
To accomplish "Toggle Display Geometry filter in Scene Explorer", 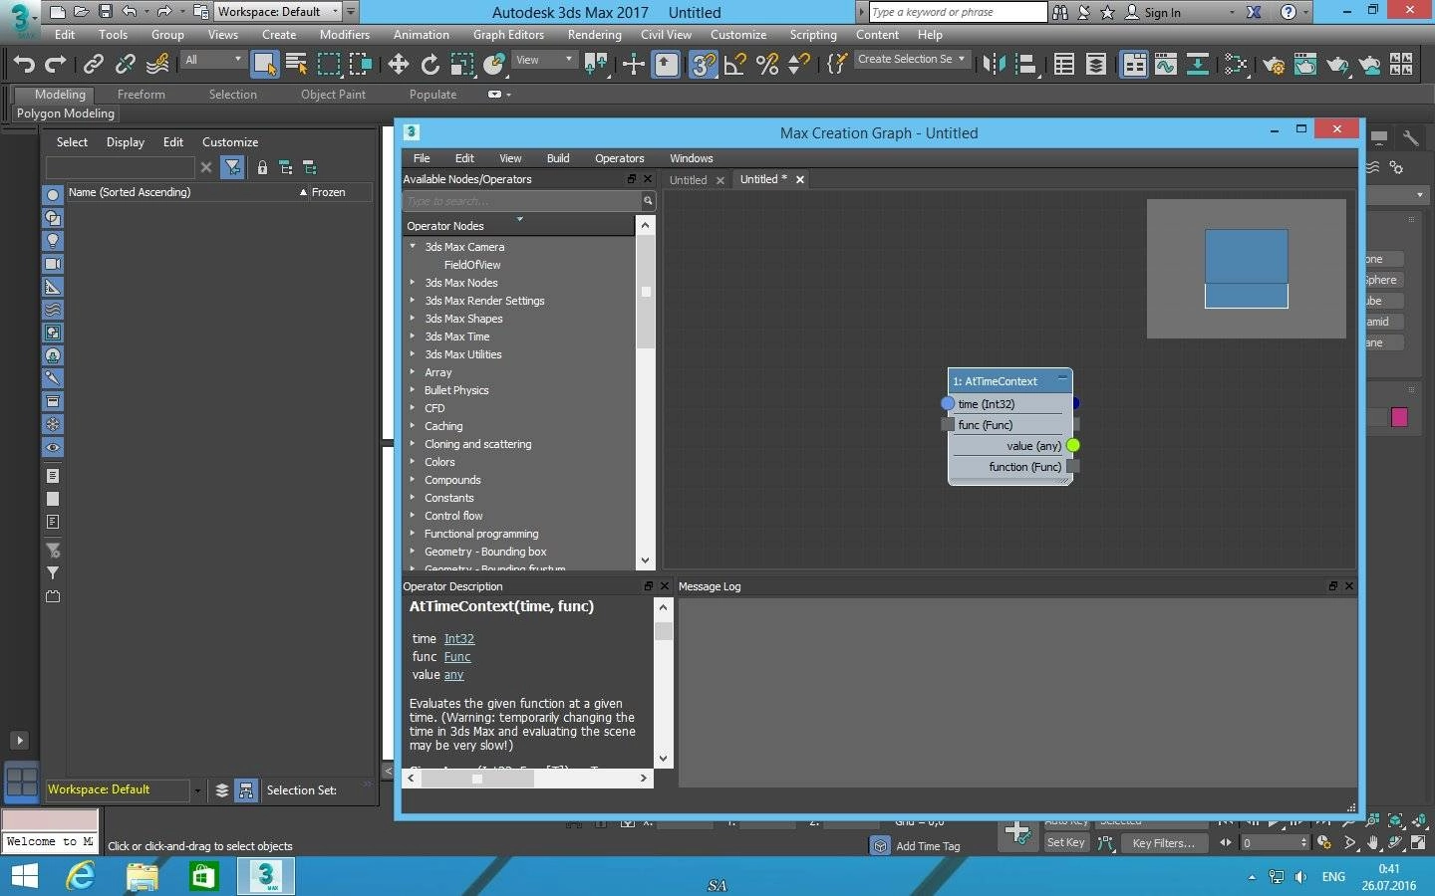I will (x=53, y=195).
